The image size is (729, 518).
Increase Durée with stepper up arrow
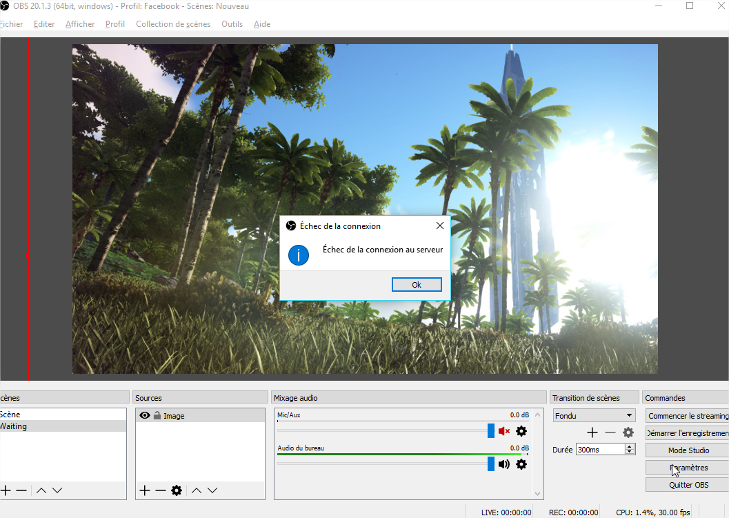tap(630, 447)
